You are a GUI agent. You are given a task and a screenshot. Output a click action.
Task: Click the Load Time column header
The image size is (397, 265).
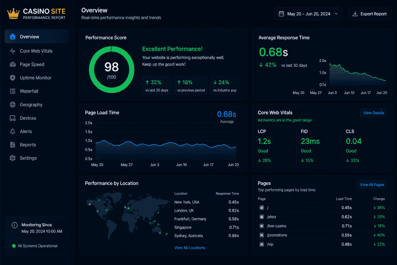pyautogui.click(x=343, y=199)
